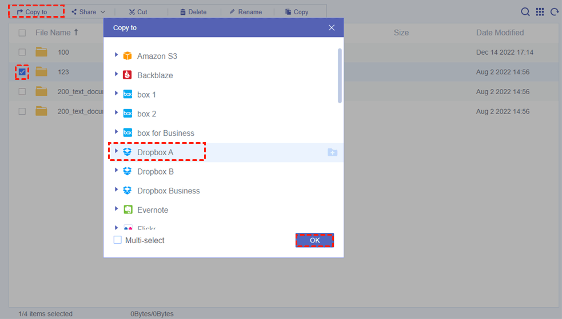Create new folder in Dropbox A icon
This screenshot has width=562, height=319.
coord(333,152)
